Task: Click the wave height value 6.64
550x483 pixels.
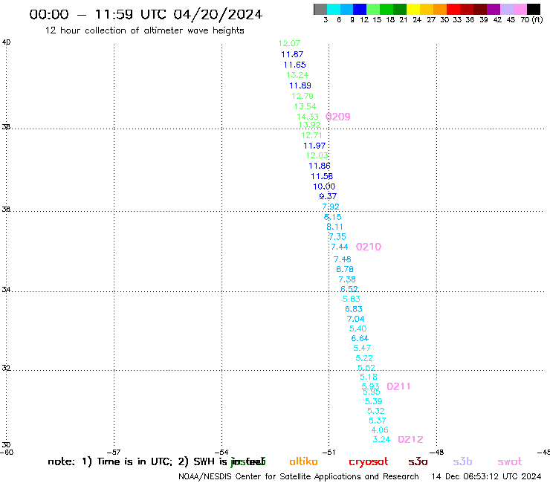Action: pos(360,339)
